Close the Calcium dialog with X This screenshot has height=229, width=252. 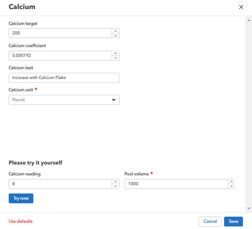(241, 7)
